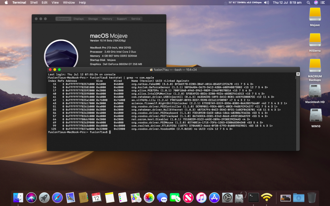Screen dimensions: 330x206
Task: Open the Shell menu
Action: point(34,3)
